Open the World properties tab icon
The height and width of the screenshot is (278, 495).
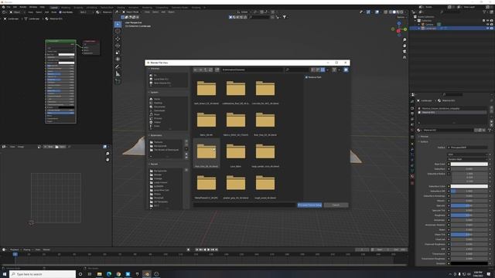tap(412, 130)
